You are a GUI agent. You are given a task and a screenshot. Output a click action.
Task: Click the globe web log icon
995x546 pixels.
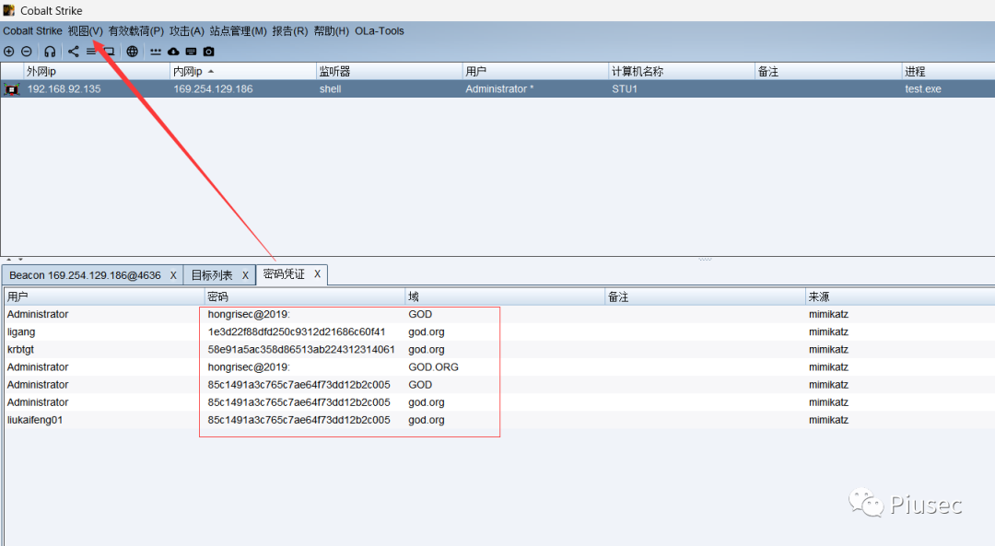coord(132,52)
